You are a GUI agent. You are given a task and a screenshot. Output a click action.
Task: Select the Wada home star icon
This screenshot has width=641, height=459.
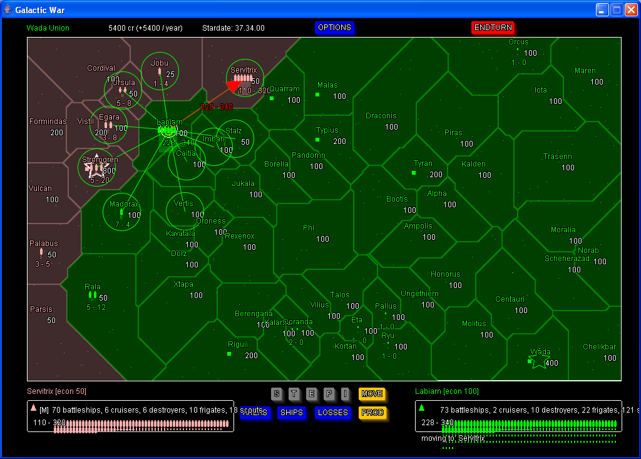point(538,360)
